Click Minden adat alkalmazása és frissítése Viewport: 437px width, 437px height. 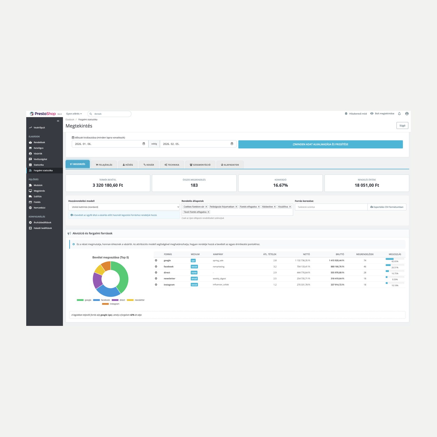tap(321, 144)
